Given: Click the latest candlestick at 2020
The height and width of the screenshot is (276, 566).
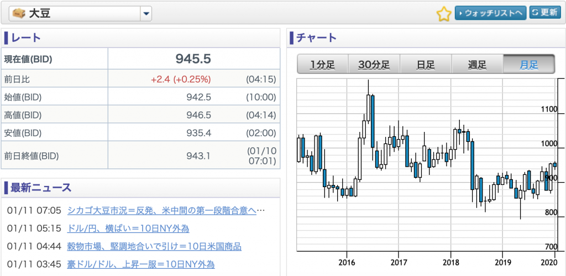Looking at the screenshot, I should tap(555, 164).
